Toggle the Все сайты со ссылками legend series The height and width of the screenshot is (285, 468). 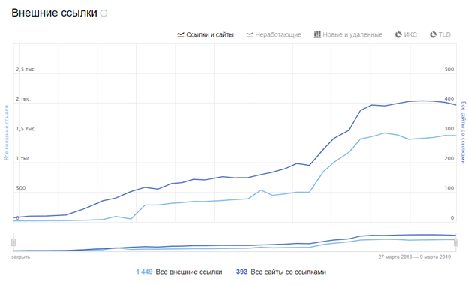(x=288, y=271)
